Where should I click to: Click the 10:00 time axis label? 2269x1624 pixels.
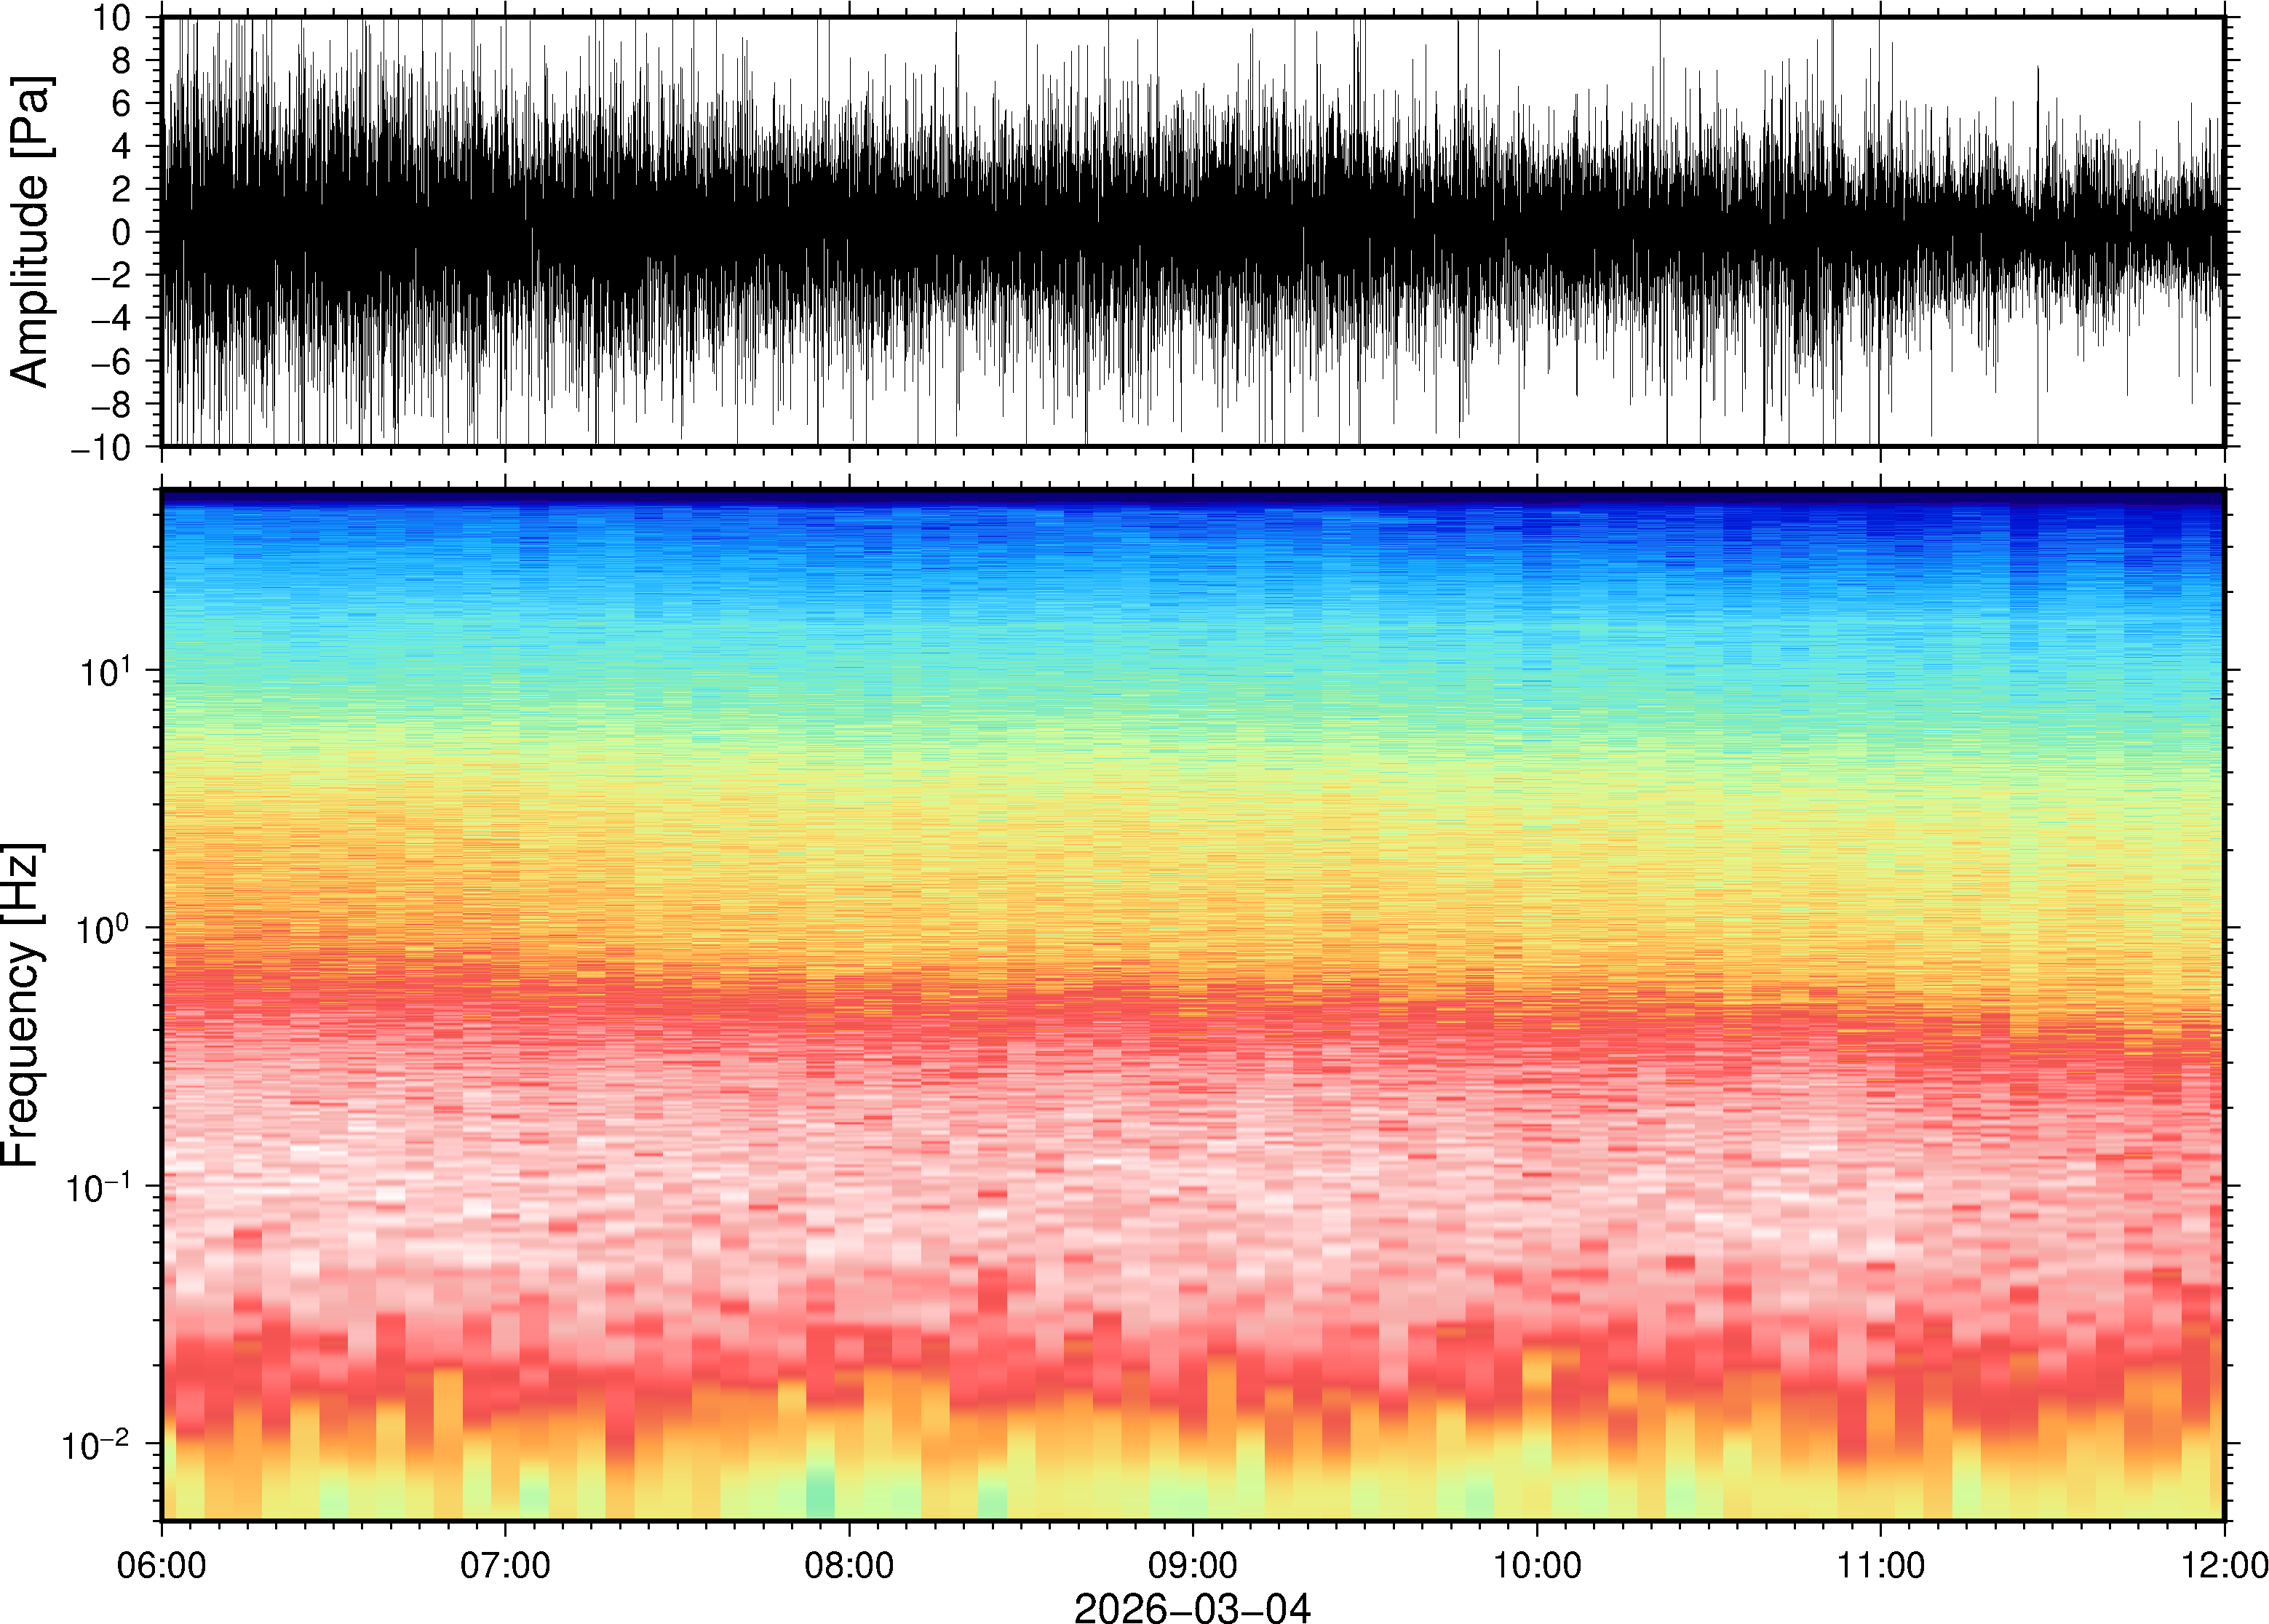1537,1564
